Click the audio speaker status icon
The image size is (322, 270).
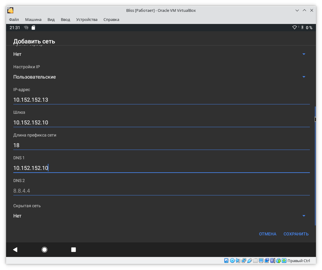tap(238, 261)
